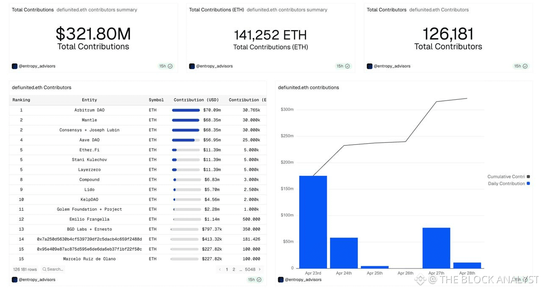
Task: Select the Lido entity cell
Action: tap(89, 190)
